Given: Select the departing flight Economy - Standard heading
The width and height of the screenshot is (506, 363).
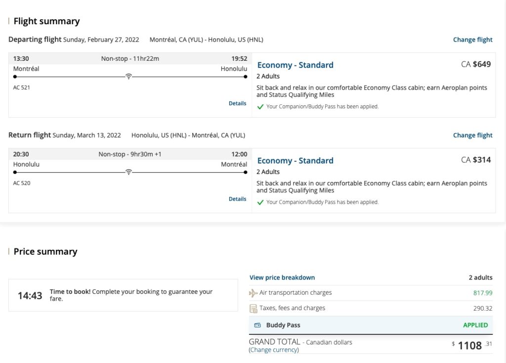Looking at the screenshot, I should (x=295, y=65).
